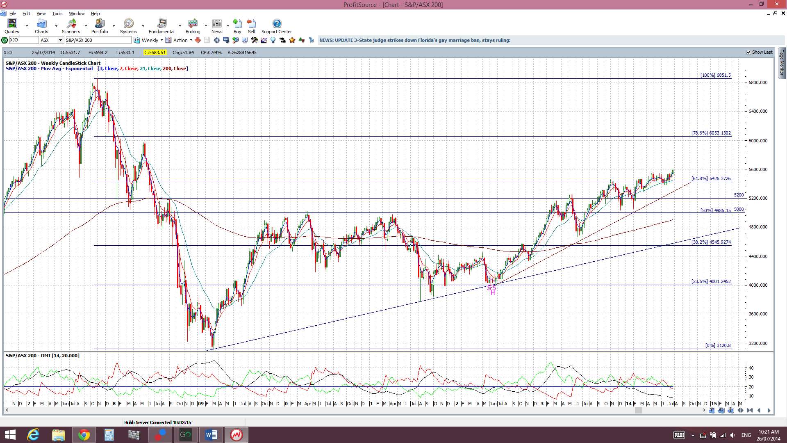Click the gold star favorites icon

click(292, 40)
